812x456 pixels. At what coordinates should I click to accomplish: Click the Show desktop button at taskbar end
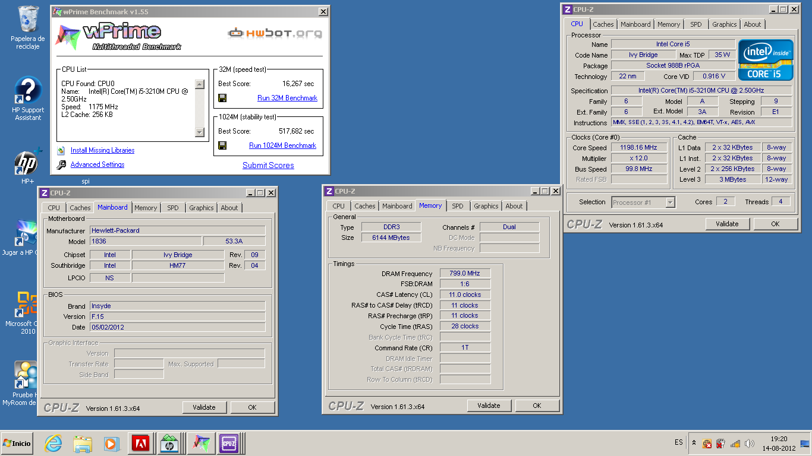[805, 444]
